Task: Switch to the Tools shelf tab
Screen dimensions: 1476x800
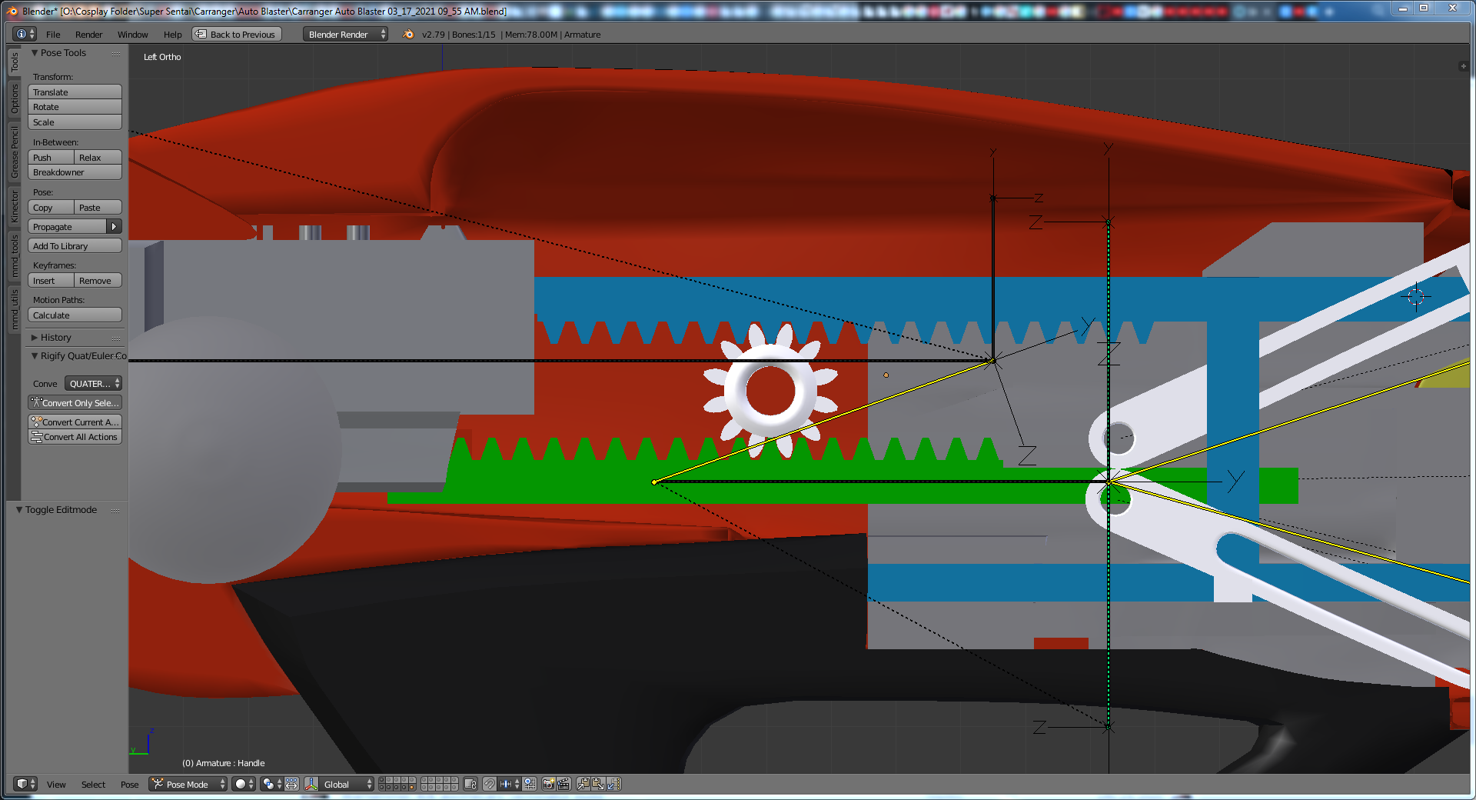Action: tap(15, 62)
